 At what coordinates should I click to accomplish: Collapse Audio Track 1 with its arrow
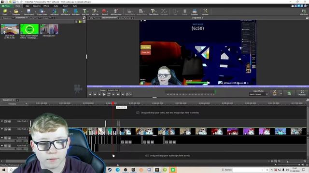tap(2, 138)
